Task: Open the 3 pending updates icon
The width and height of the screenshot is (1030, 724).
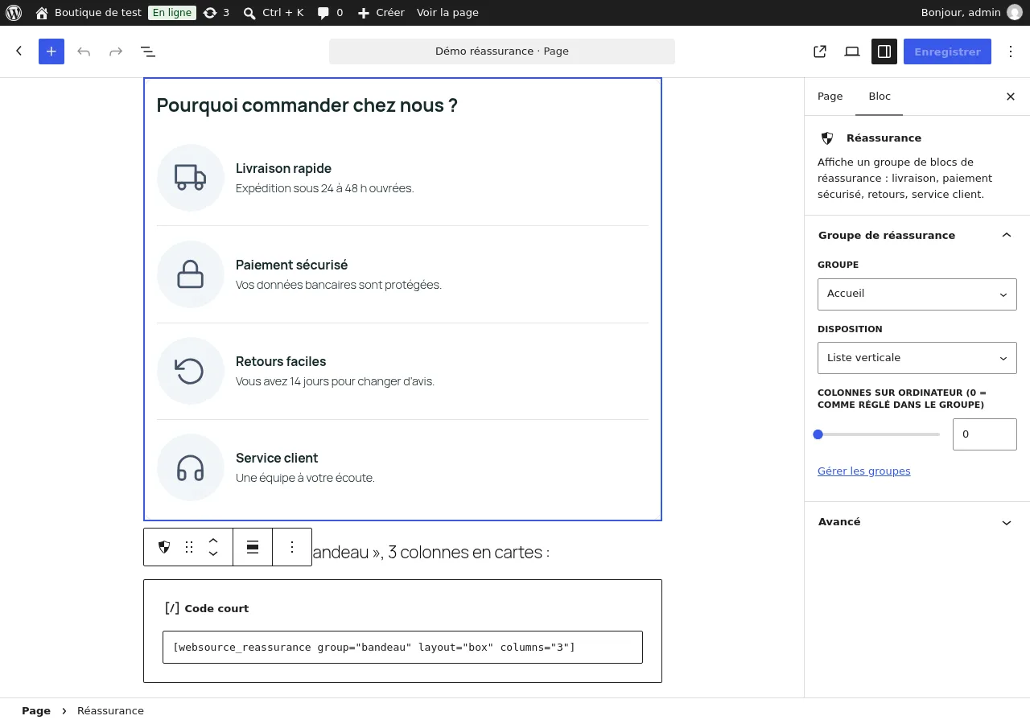Action: coord(216,13)
